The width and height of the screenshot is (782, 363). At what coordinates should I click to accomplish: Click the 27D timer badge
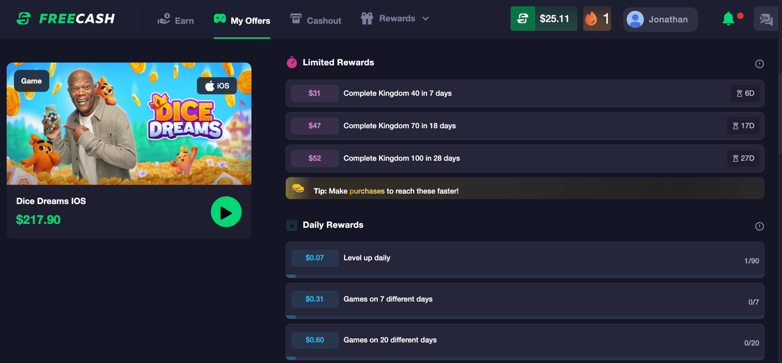(x=743, y=159)
